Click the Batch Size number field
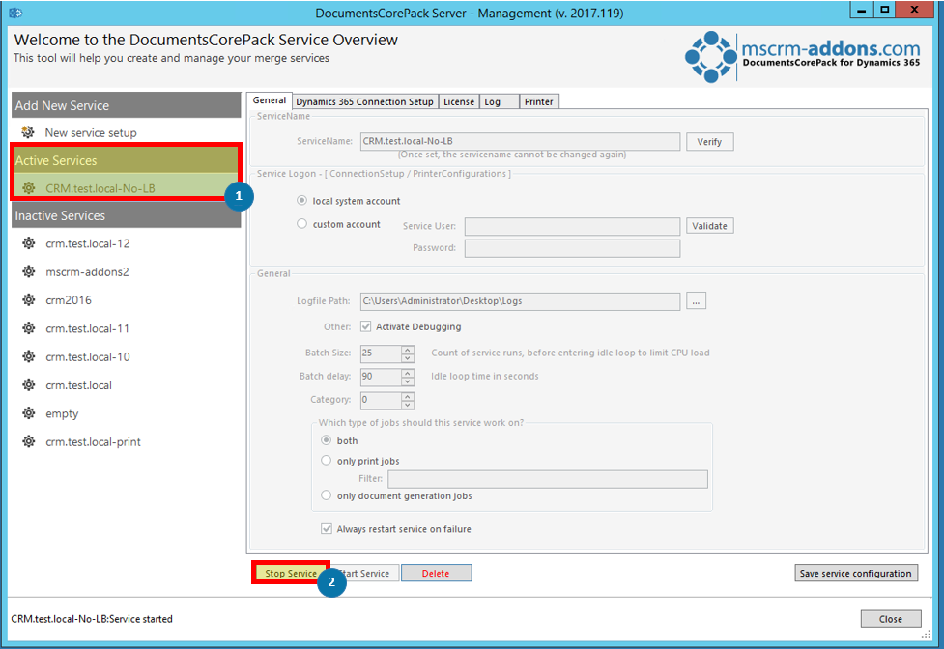 click(x=381, y=353)
